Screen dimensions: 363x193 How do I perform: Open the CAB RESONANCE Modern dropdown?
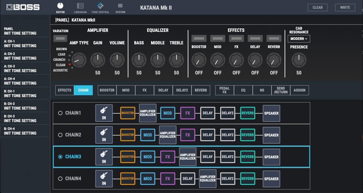[299, 39]
